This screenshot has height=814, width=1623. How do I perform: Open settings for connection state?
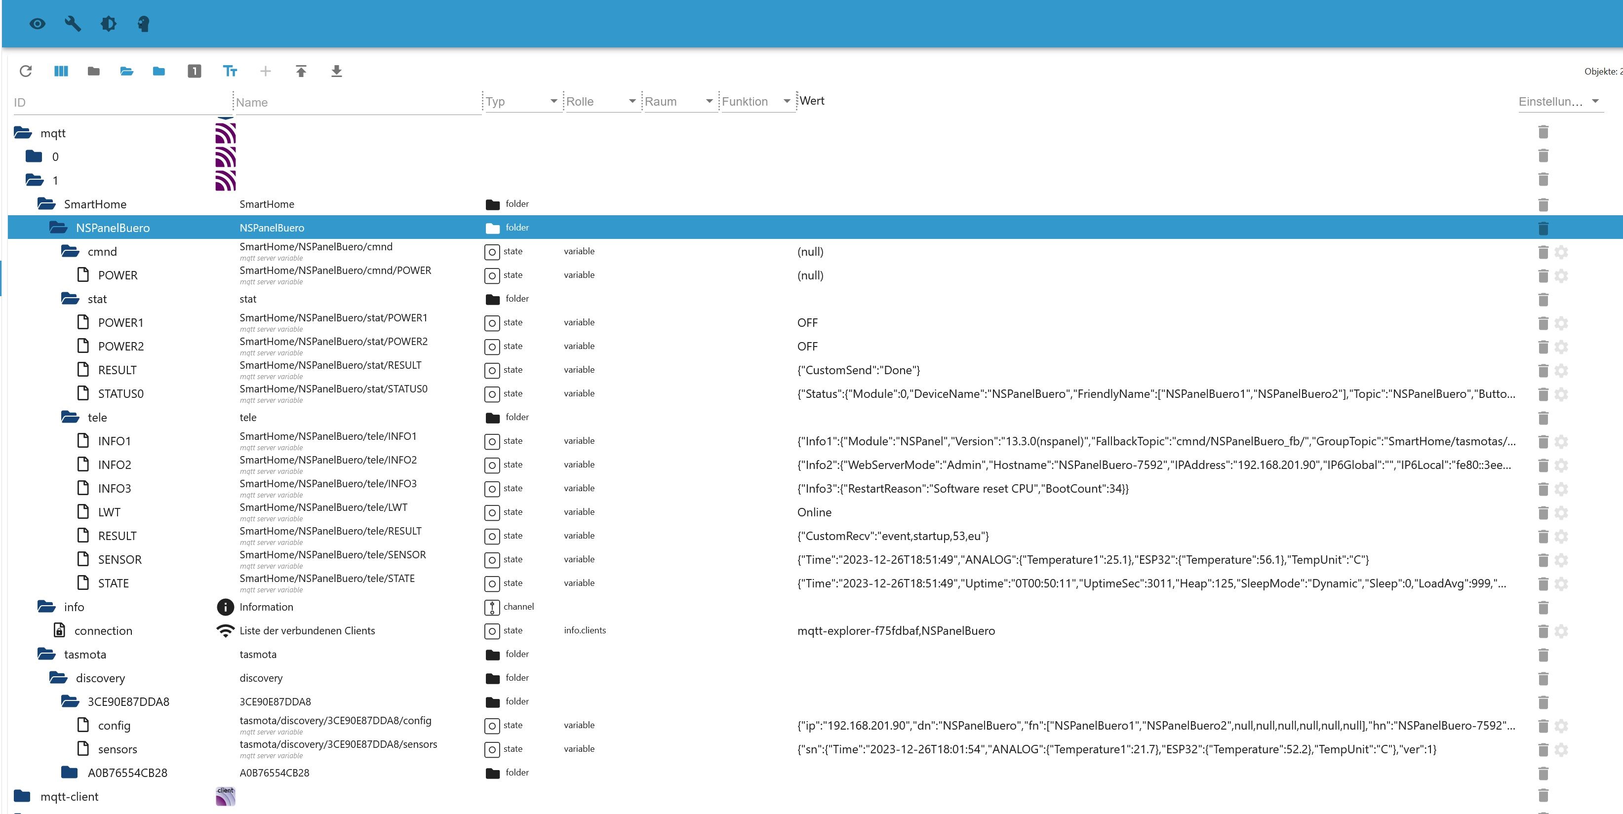coord(1561,631)
